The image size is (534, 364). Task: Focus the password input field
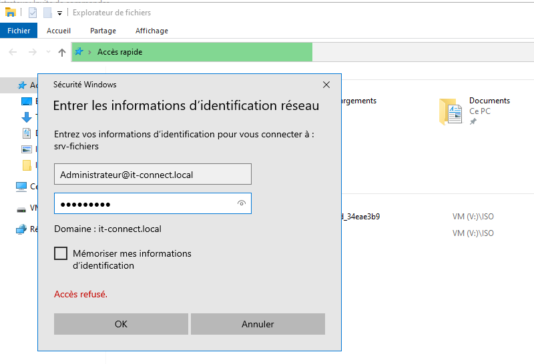pos(144,203)
